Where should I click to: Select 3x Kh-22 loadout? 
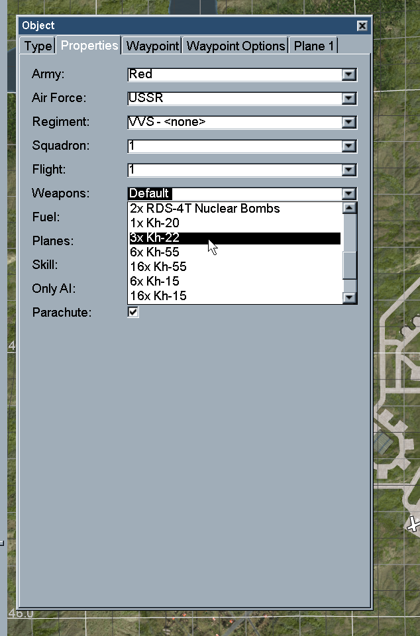tap(235, 238)
